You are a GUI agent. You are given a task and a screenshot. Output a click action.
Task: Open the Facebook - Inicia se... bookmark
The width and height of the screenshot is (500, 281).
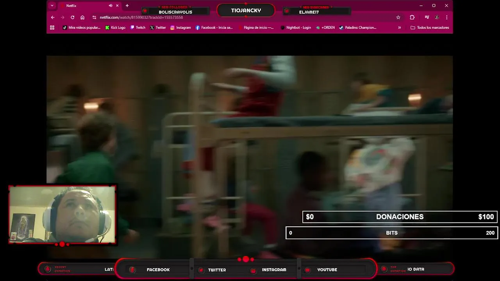(214, 28)
